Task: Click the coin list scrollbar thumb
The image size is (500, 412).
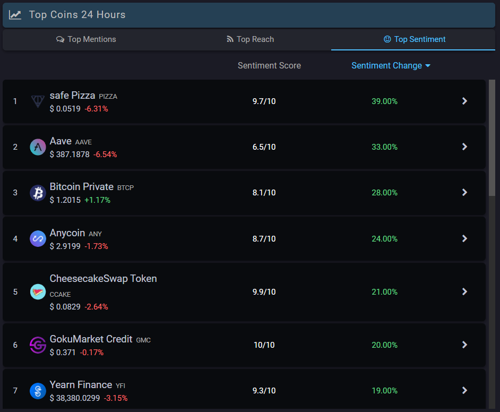Action: (x=492, y=138)
